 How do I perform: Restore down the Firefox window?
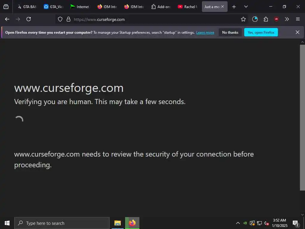coord(284,7)
